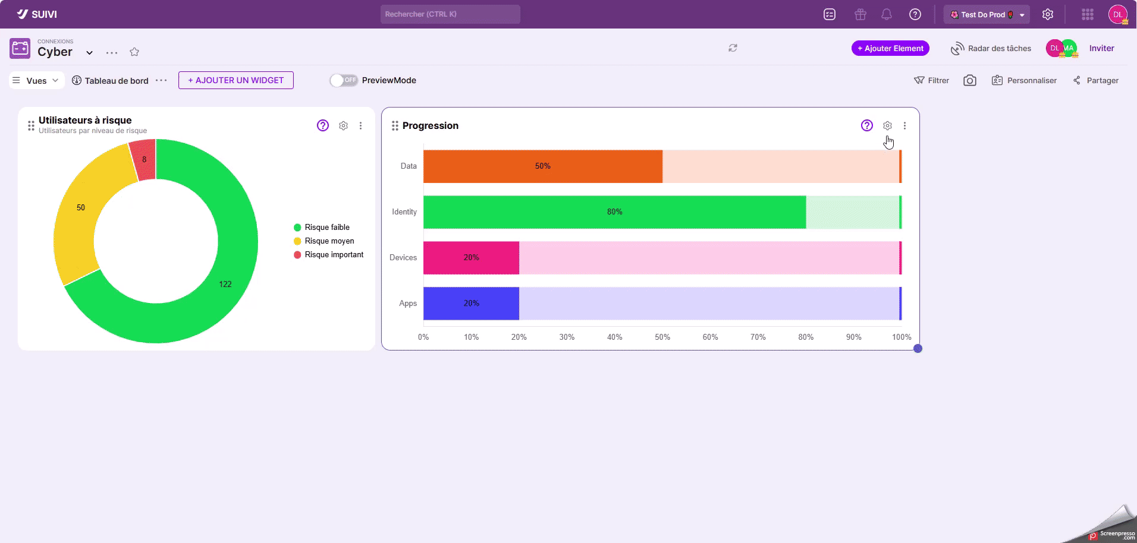Click the camera snapshot icon
Viewport: 1137px width, 543px height.
969,80
